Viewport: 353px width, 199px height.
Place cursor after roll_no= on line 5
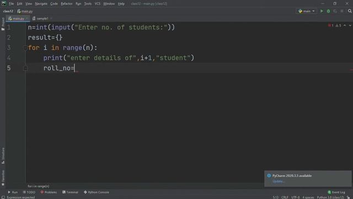coord(74,68)
